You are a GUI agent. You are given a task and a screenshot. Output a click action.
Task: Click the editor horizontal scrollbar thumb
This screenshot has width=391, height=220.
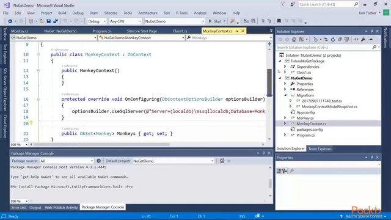[x=101, y=144]
